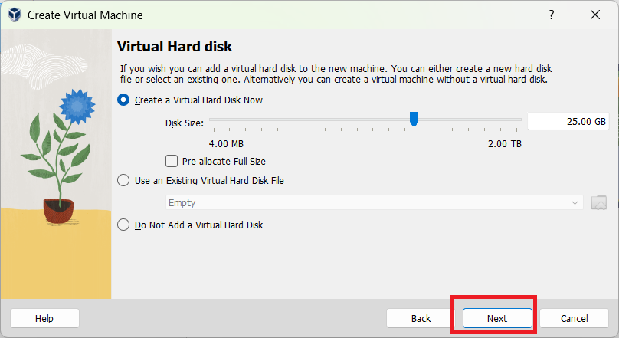Click the blue flower illustration
Viewport: 619px width, 338px height.
point(77,107)
